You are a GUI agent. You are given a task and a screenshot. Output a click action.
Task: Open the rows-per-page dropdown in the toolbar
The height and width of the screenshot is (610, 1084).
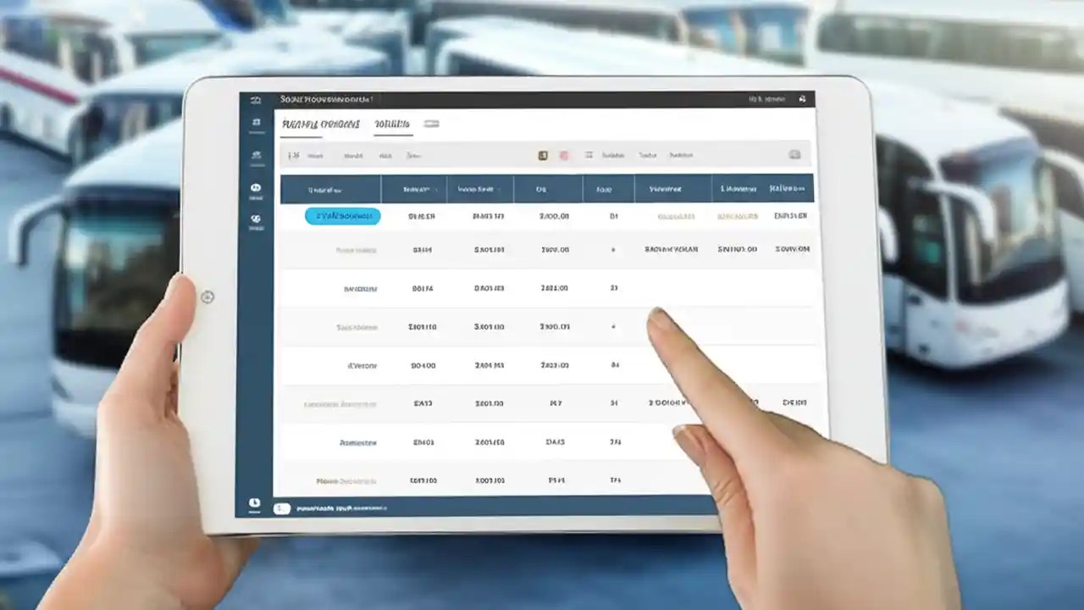[x=295, y=155]
